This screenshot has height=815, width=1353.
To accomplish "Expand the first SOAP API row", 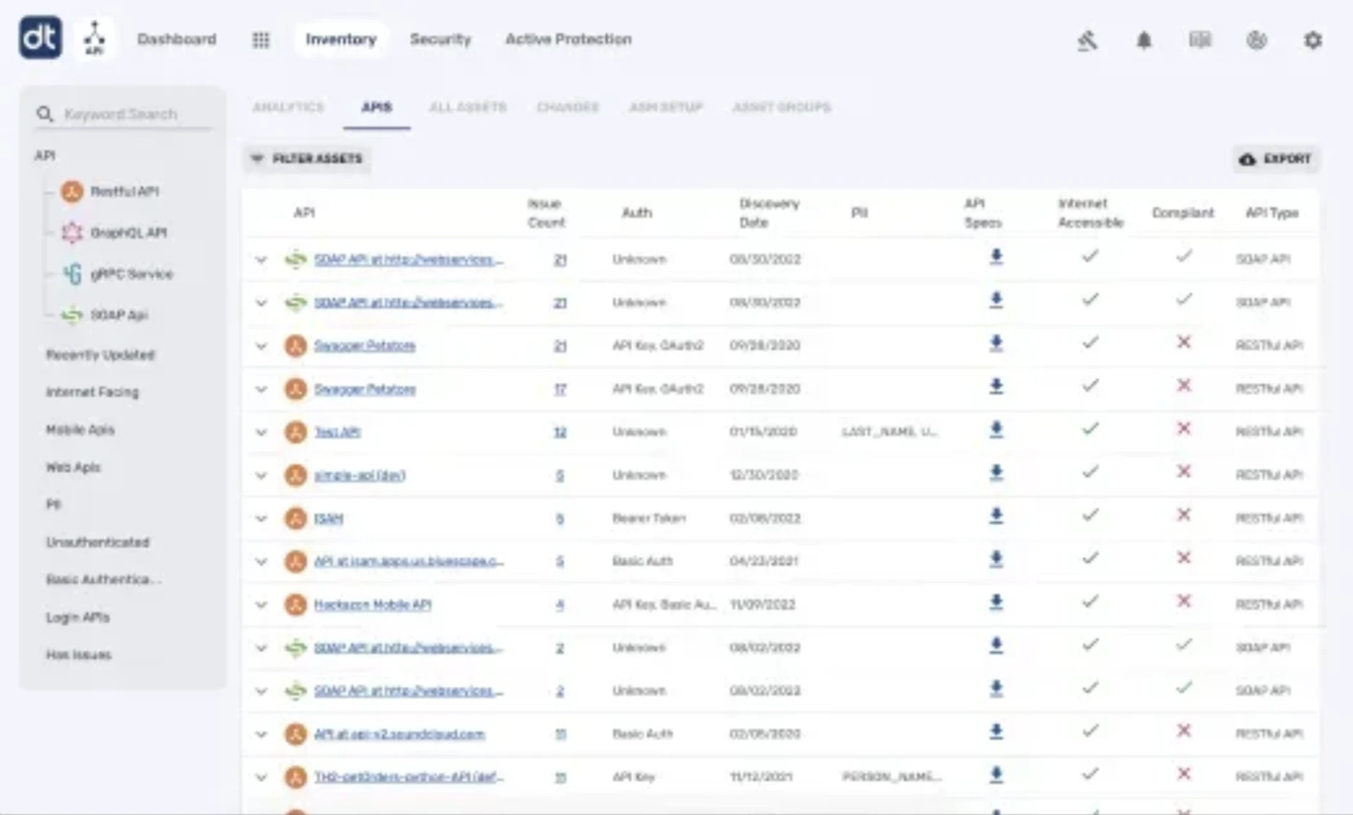I will pyautogui.click(x=262, y=260).
